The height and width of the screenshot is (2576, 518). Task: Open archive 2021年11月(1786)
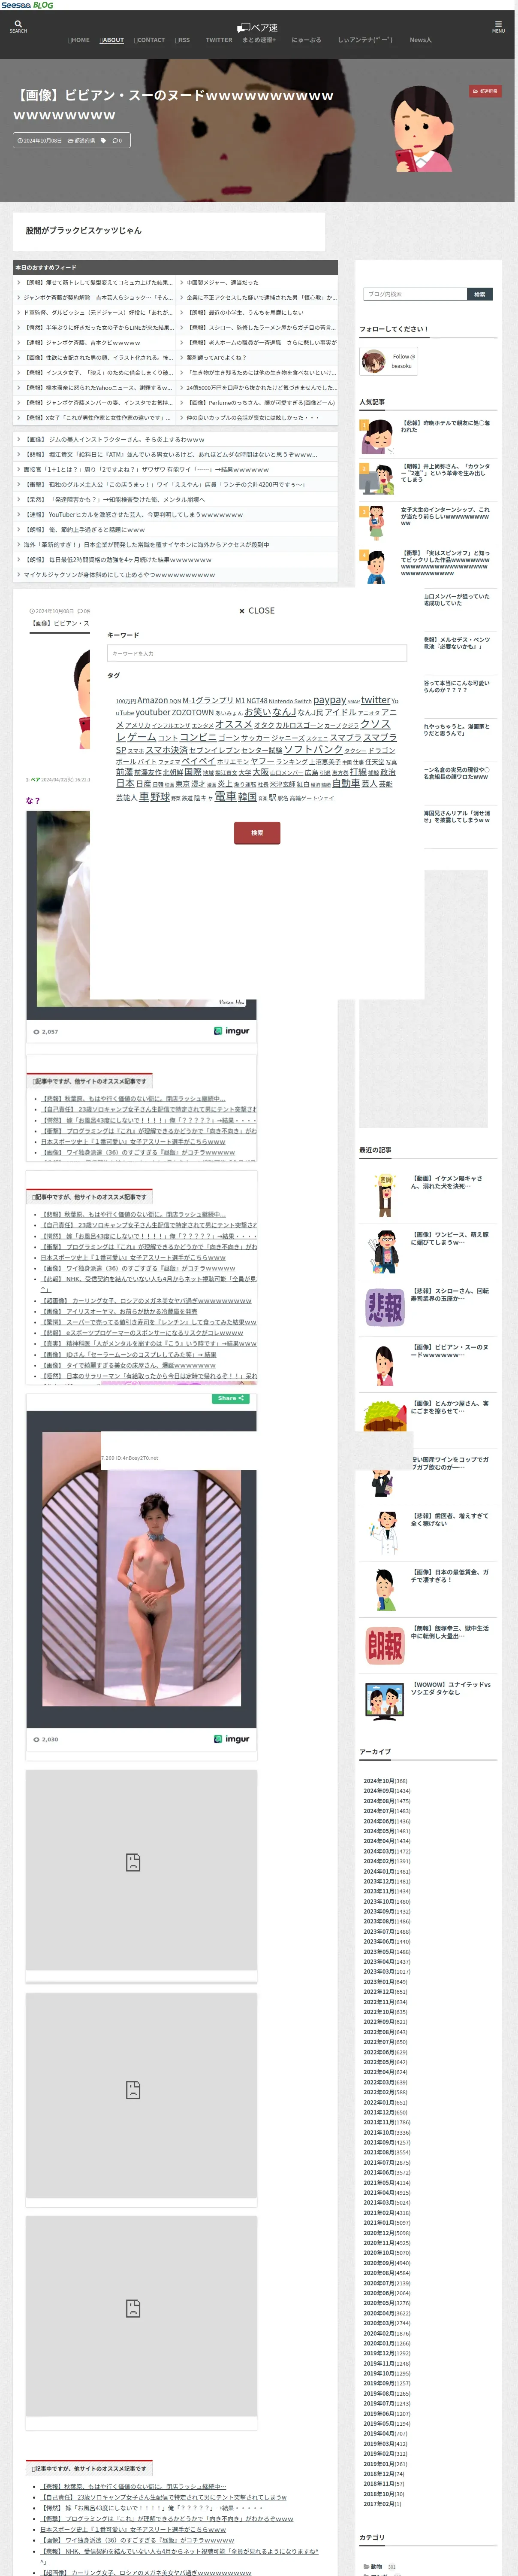pos(386,2122)
